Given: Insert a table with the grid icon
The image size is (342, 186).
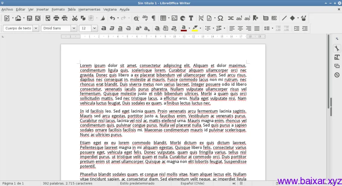Looking at the screenshot, I should click(163, 18).
